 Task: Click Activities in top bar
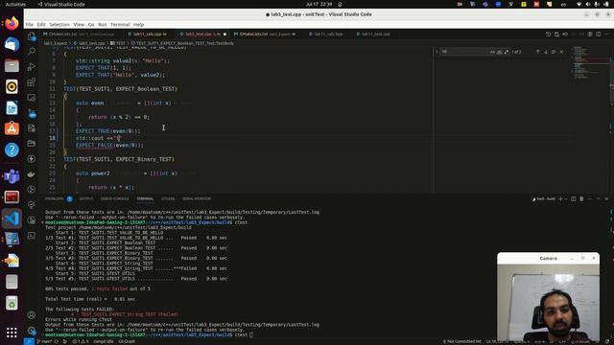15,4
